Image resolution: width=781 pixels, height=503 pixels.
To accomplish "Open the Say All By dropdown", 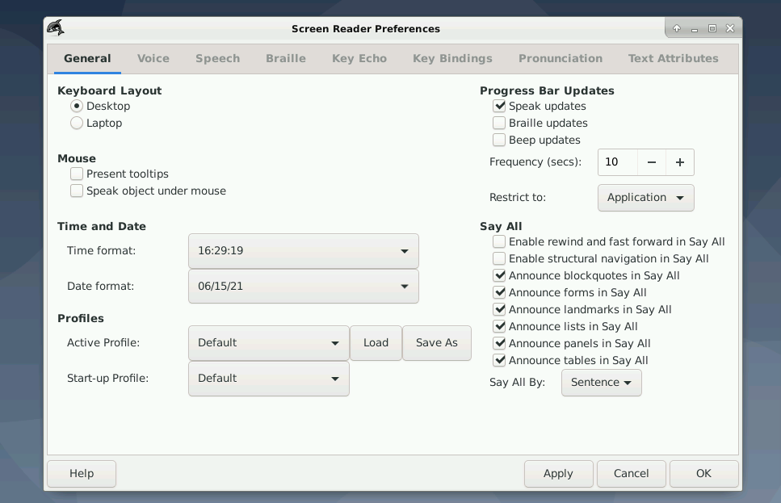I will 601,383.
